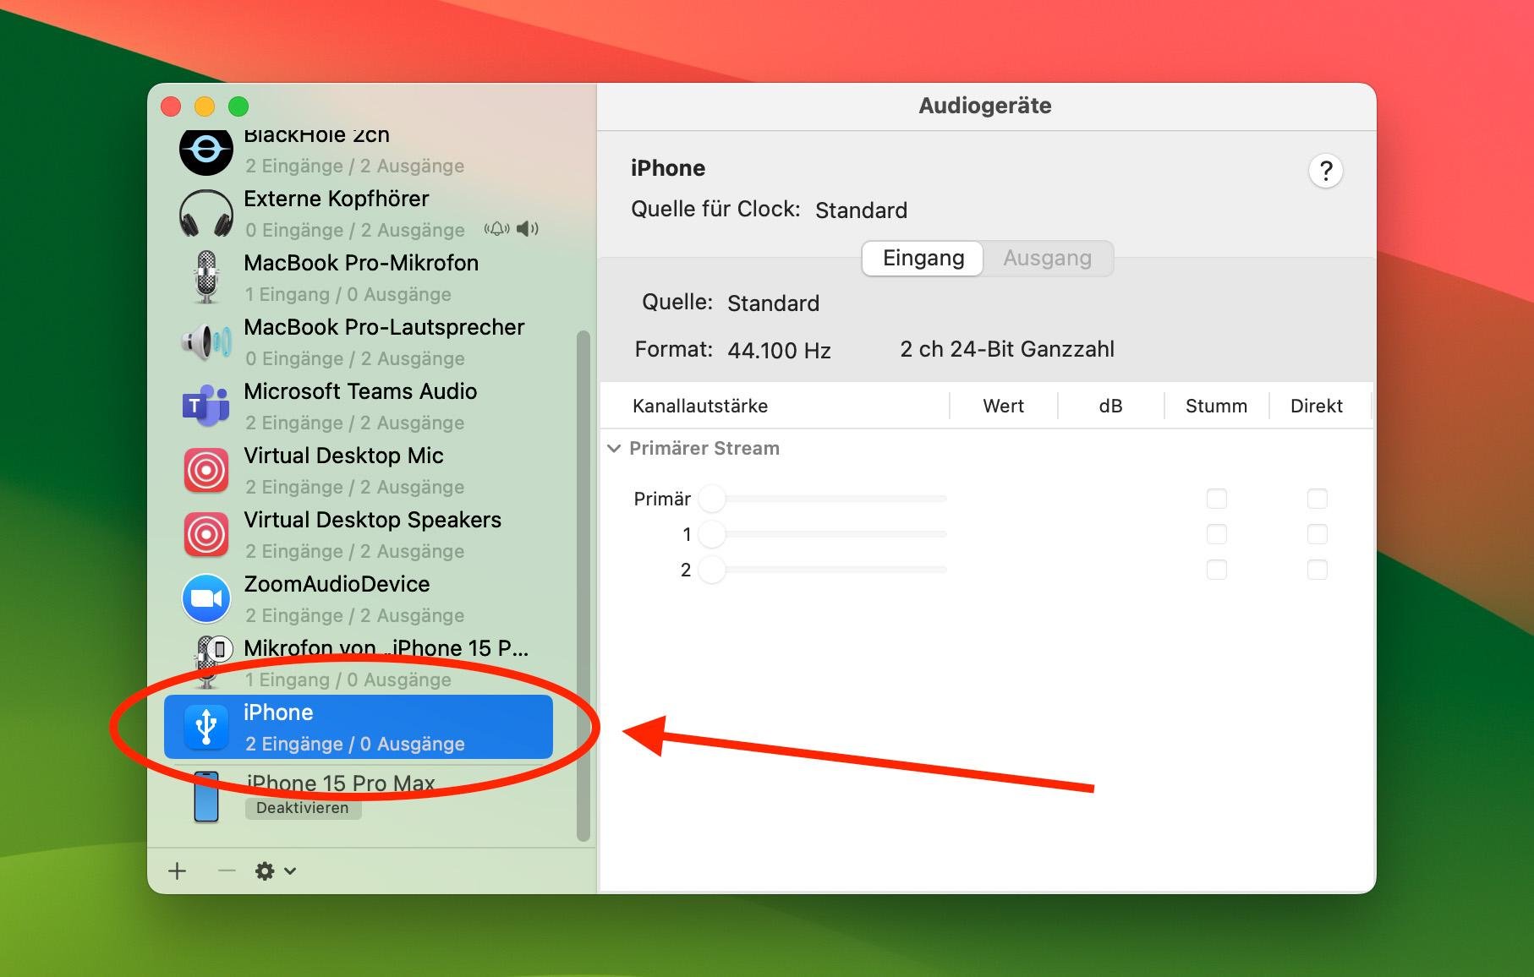Click the MacBook Pro-Mikrofon microphone icon
The height and width of the screenshot is (977, 1534).
click(x=205, y=277)
